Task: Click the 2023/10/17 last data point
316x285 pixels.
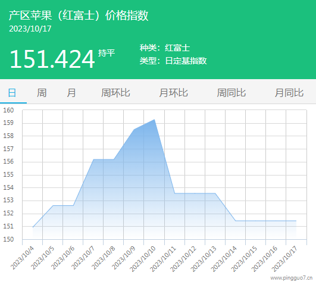Action: (296, 221)
